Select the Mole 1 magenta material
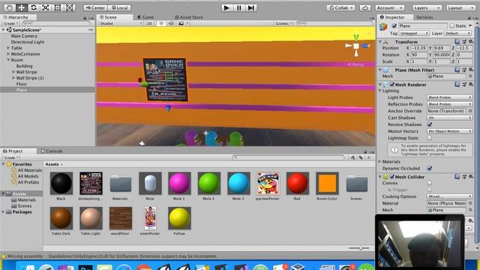 click(179, 183)
